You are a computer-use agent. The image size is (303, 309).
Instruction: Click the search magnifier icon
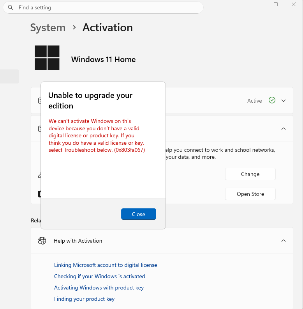pyautogui.click(x=11, y=7)
